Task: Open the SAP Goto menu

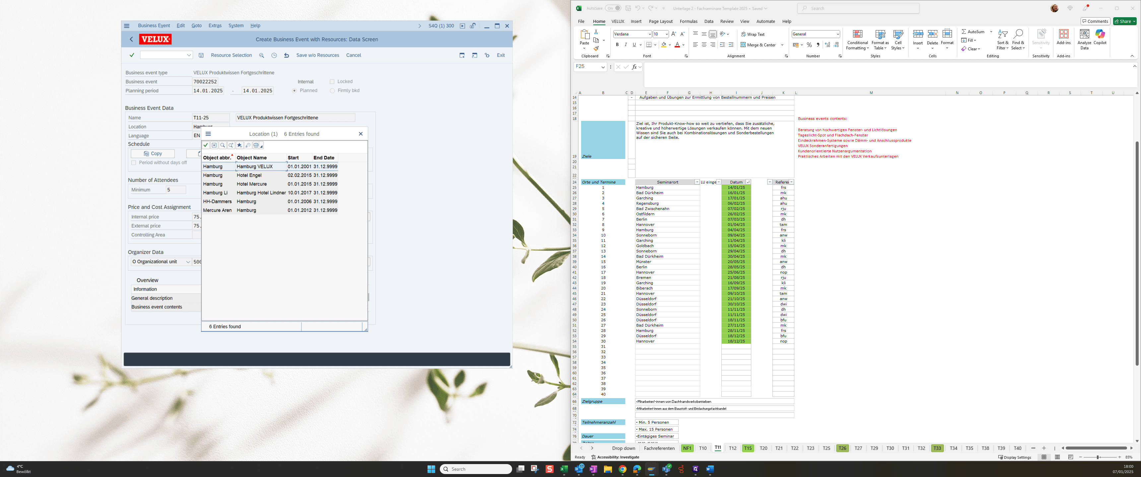Action: [196, 26]
